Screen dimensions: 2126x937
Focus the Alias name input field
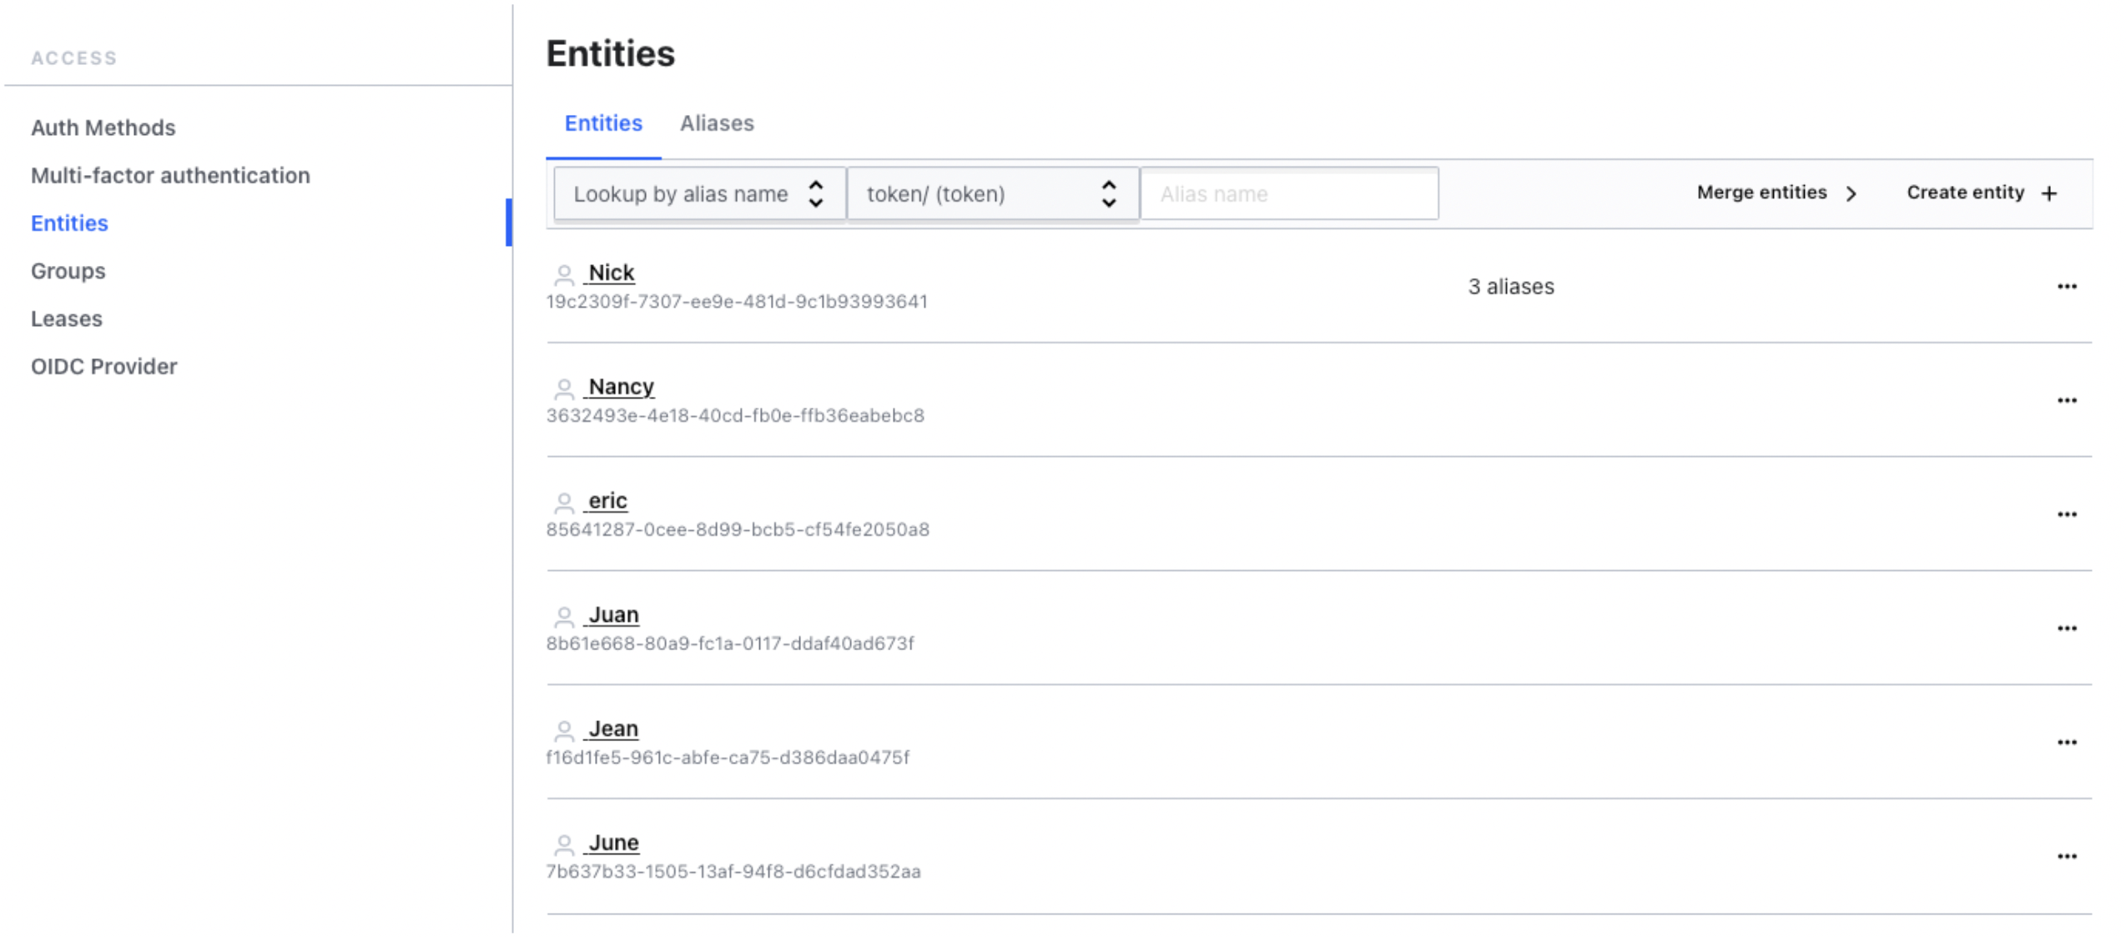pyautogui.click(x=1288, y=194)
